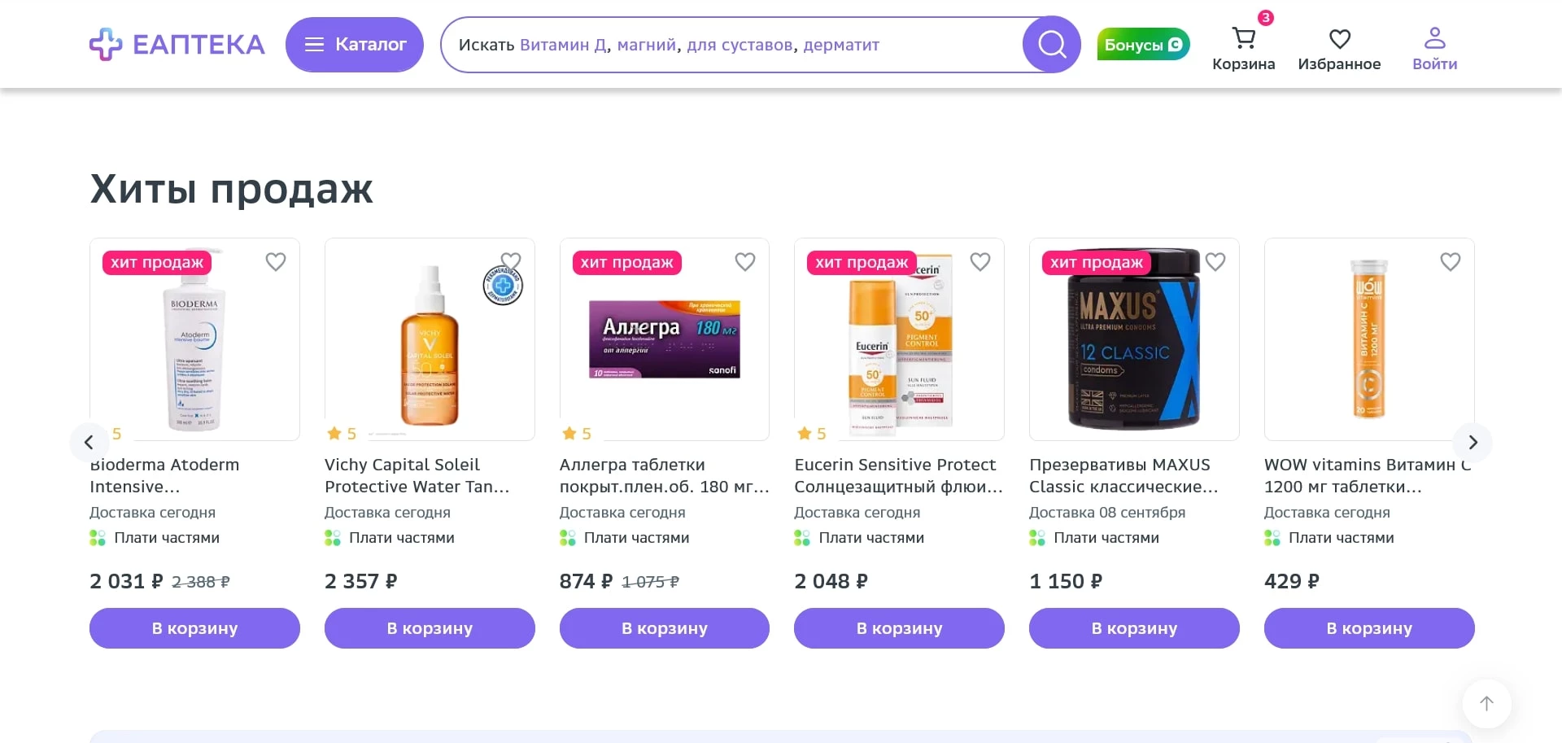Open Аллегра таблетки product title link
The image size is (1562, 743).
pos(663,475)
